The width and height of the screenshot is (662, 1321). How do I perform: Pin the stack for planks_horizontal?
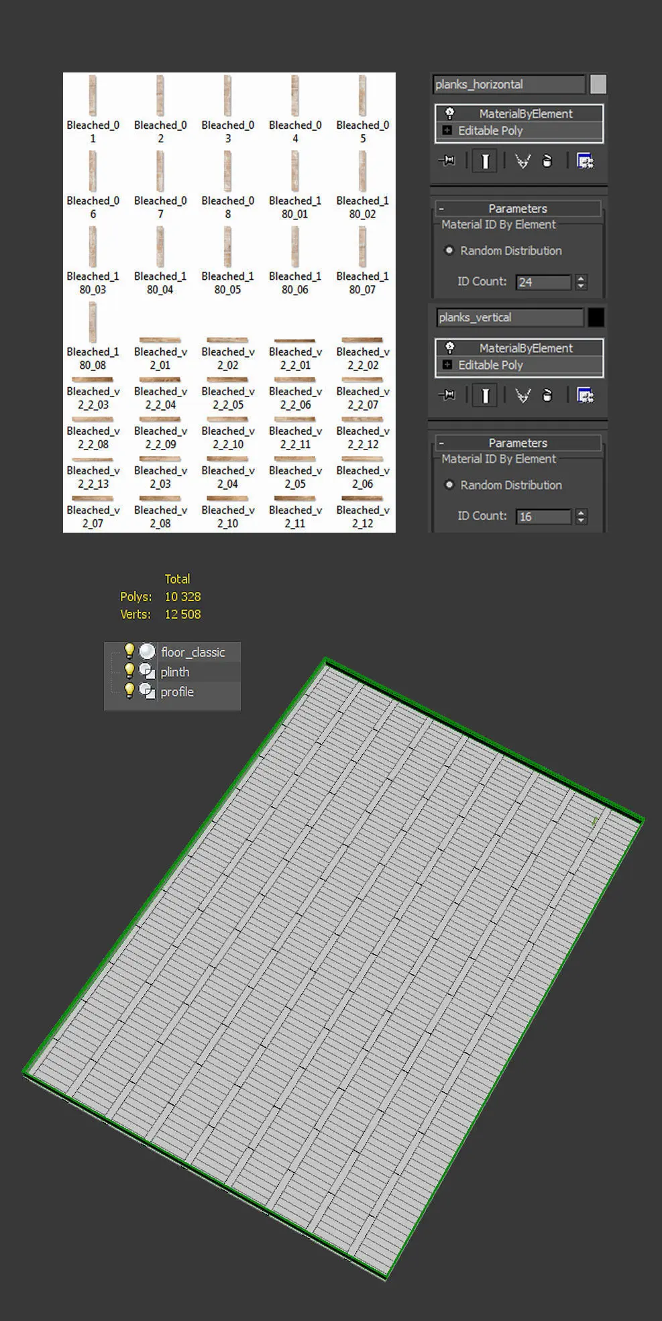coord(447,161)
